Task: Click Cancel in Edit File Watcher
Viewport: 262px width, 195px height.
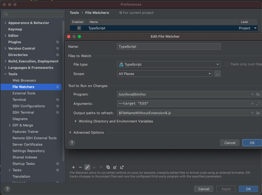Action: coord(230,143)
